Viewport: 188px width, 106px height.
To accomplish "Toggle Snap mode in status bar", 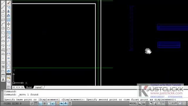I will [31, 103].
